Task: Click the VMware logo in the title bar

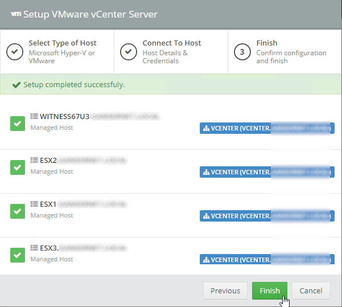Action: pos(16,14)
